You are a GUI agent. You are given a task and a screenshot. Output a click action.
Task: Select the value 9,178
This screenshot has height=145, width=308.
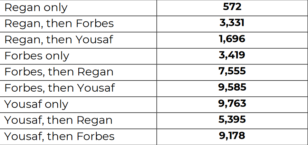232,135
